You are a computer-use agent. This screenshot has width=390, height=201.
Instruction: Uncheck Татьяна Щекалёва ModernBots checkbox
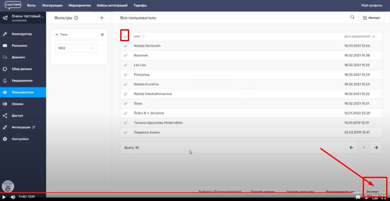[125, 123]
